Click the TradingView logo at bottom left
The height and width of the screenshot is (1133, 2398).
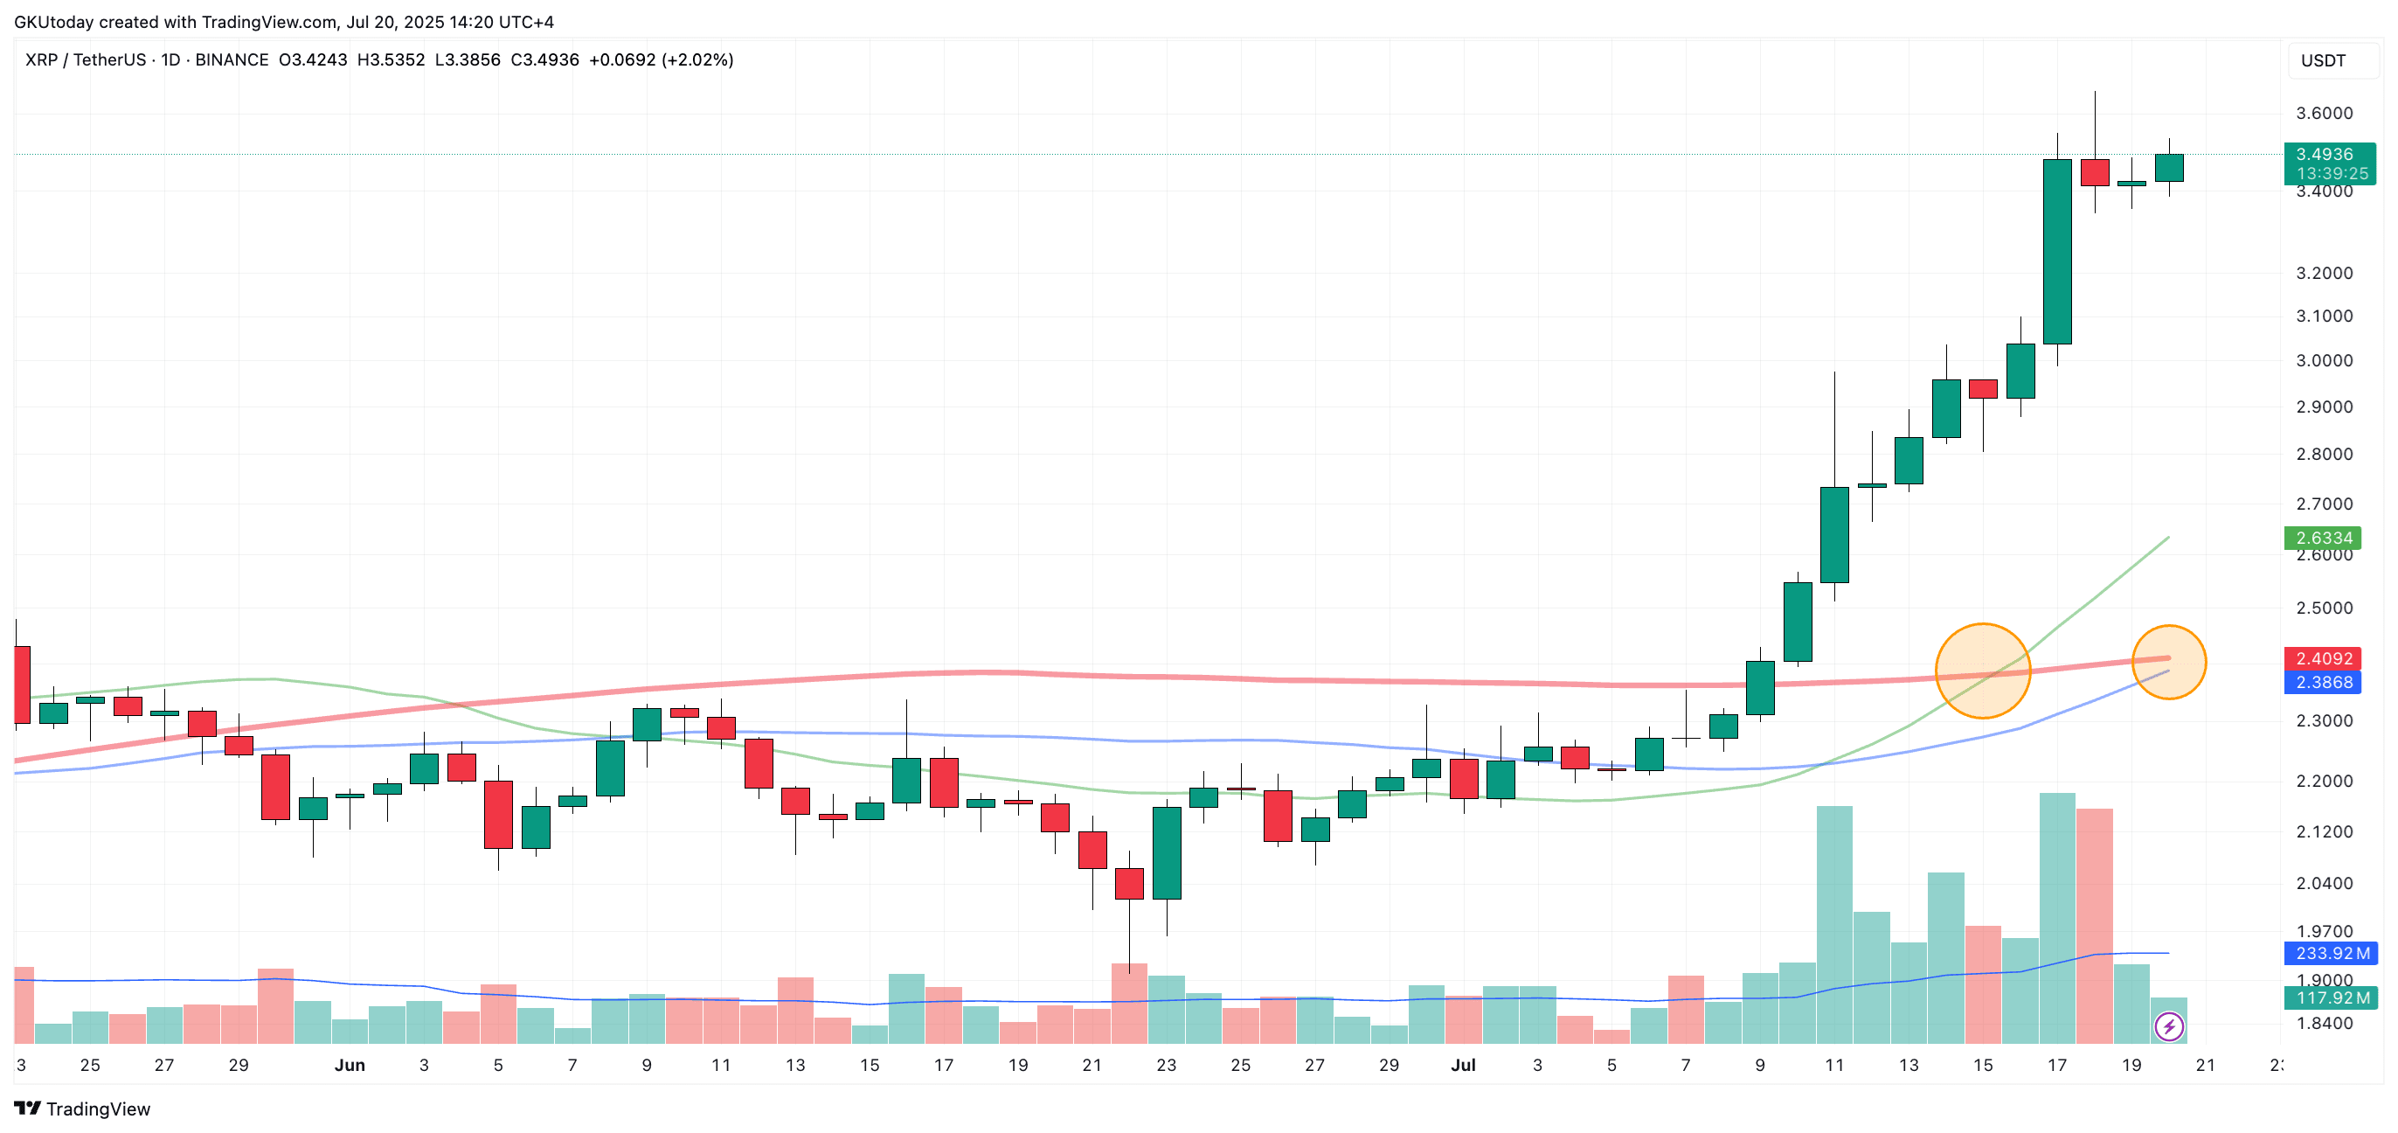point(82,1108)
